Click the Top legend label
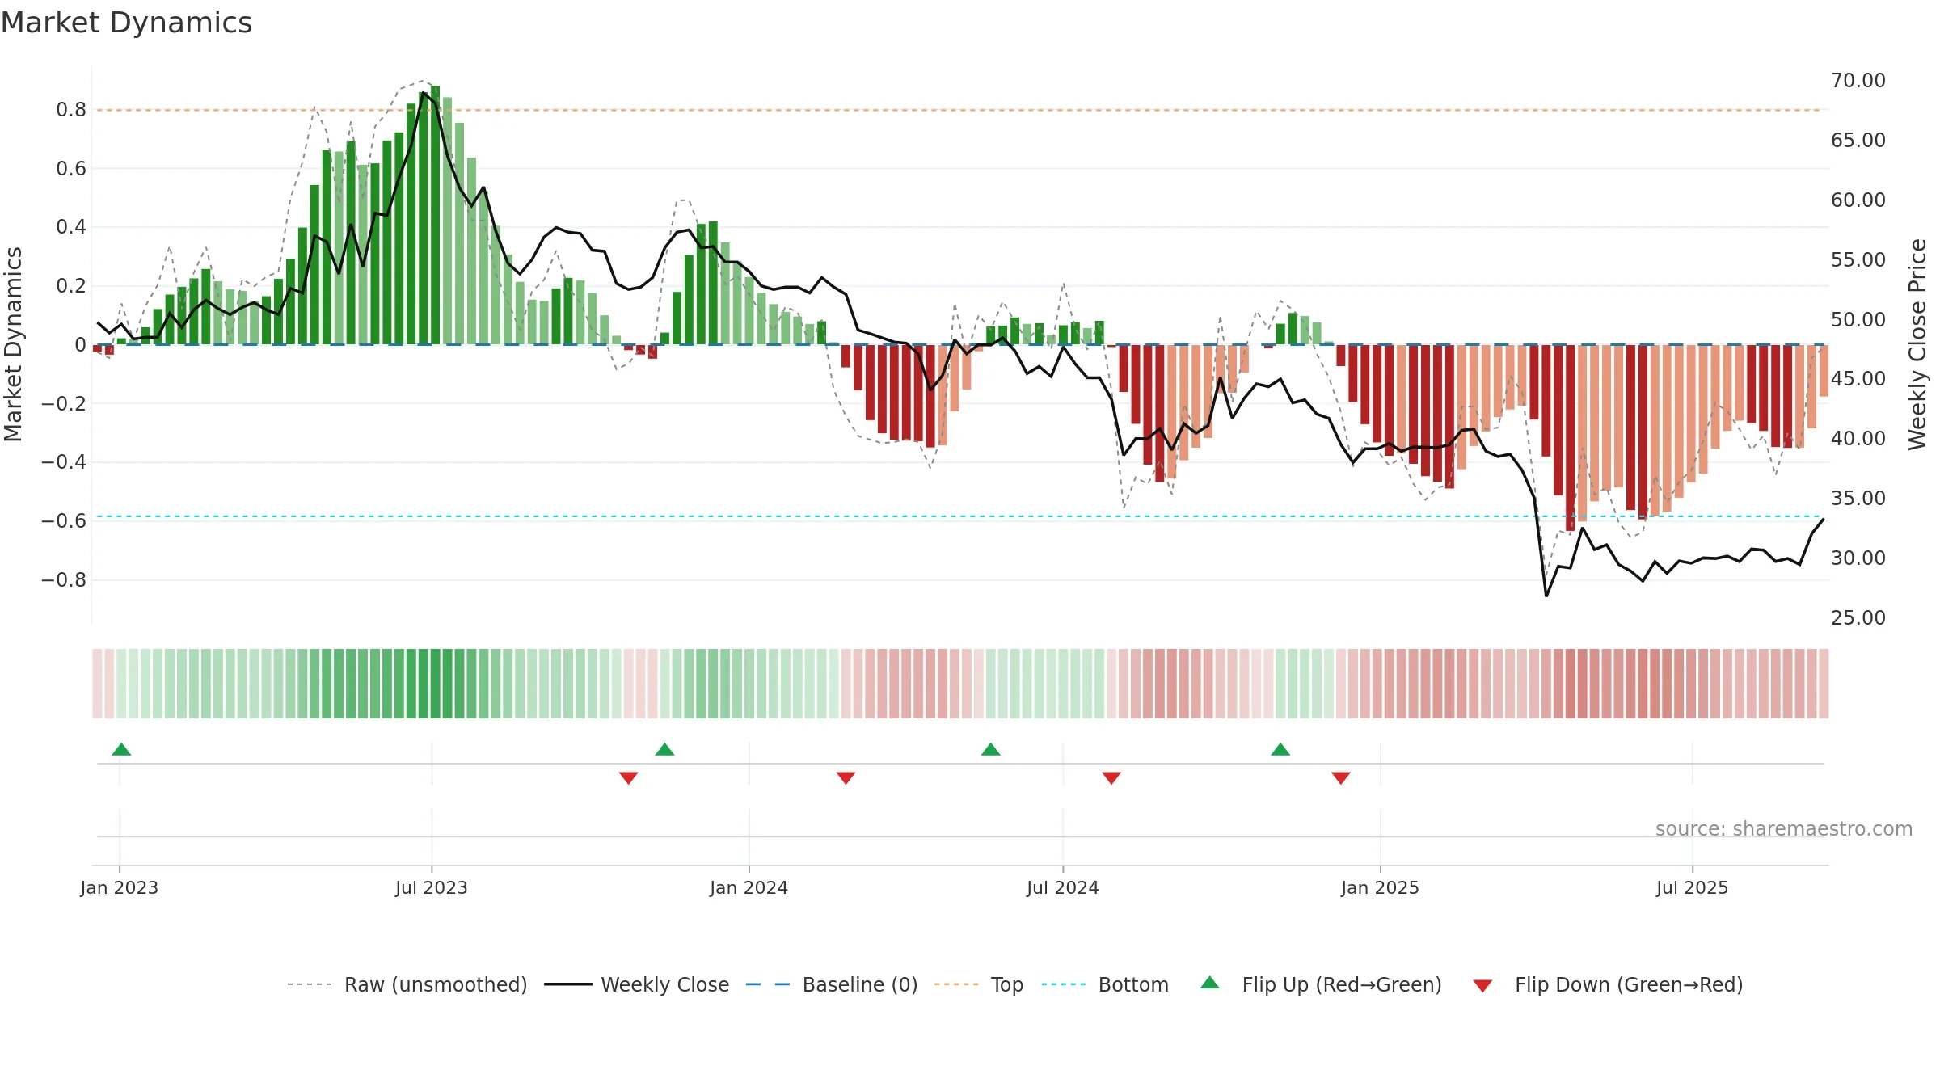 click(x=1007, y=984)
